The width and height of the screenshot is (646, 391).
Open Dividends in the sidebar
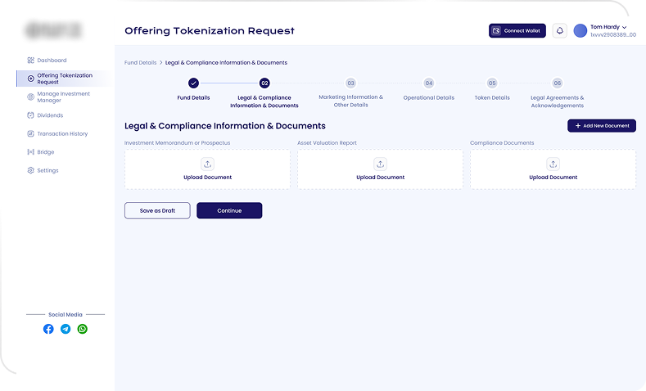point(50,115)
